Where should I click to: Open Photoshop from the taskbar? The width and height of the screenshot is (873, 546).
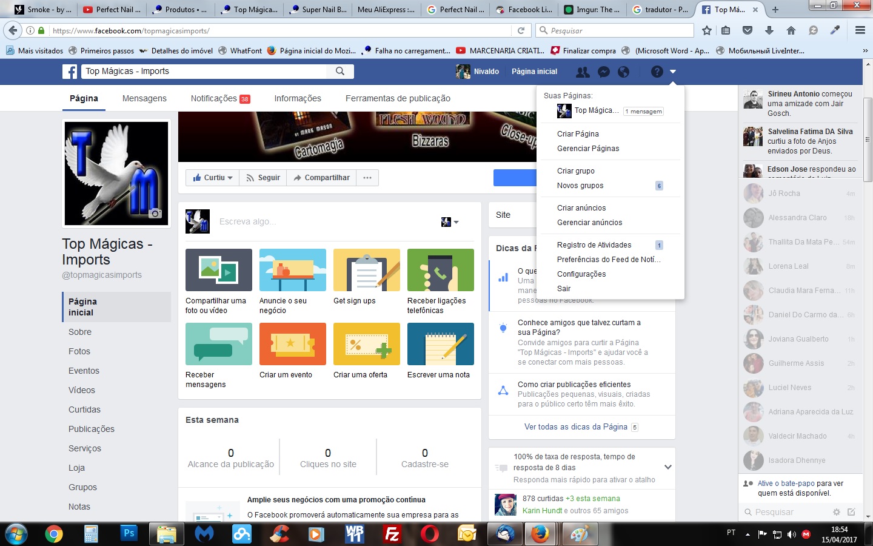129,534
